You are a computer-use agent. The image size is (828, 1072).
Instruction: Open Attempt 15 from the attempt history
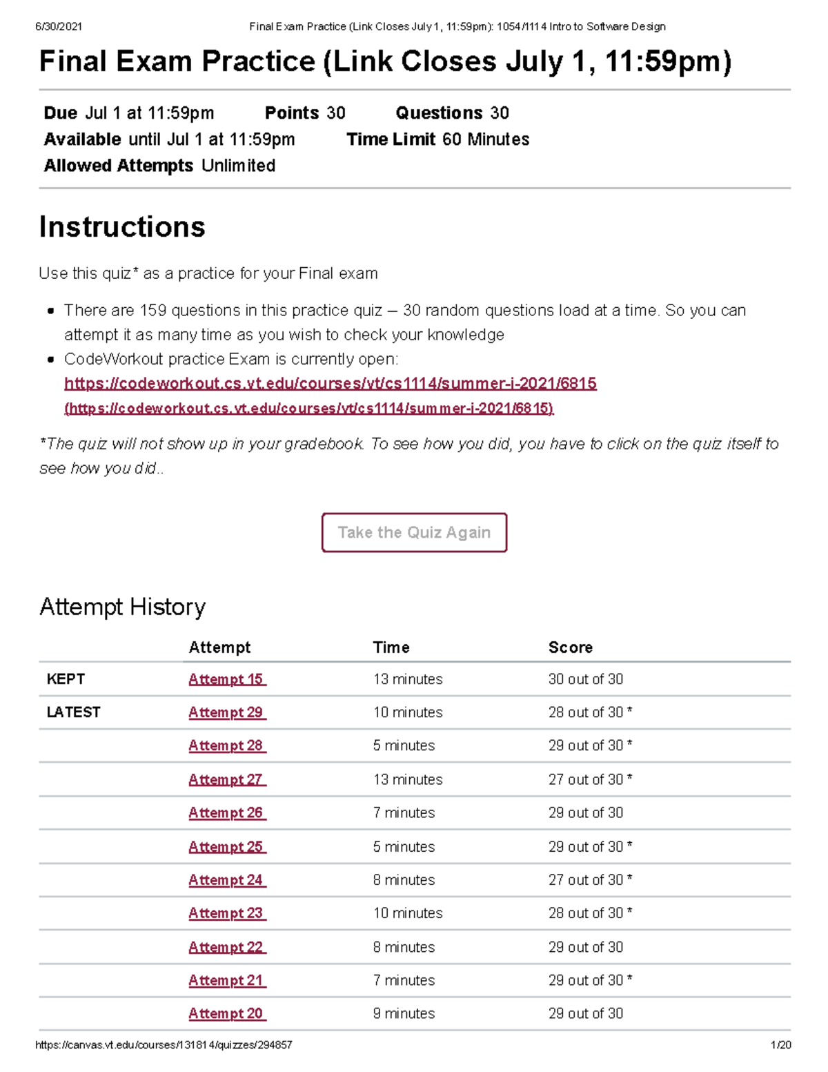pyautogui.click(x=226, y=679)
